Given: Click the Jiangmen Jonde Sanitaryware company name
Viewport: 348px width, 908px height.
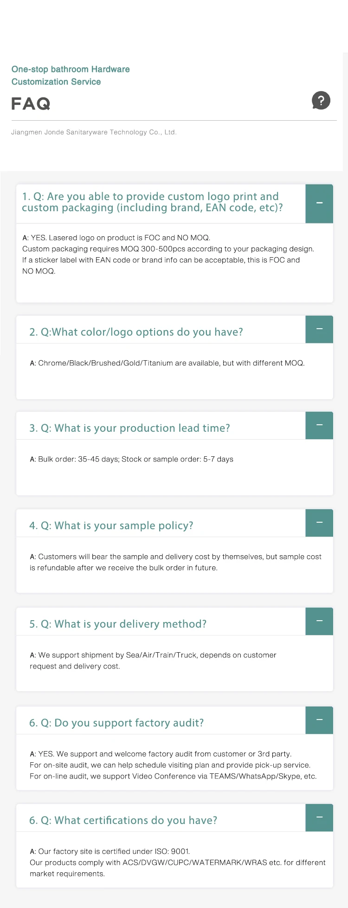Looking at the screenshot, I should coord(94,132).
